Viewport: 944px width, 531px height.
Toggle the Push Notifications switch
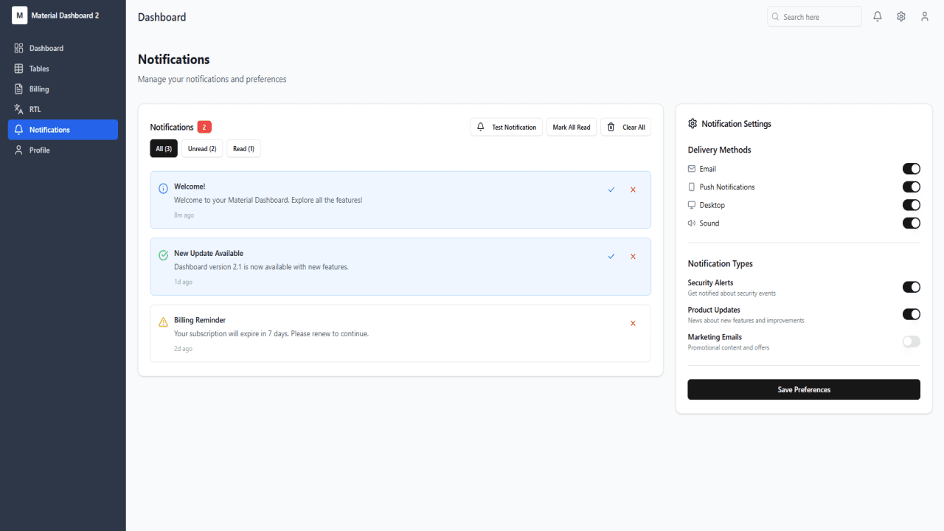click(912, 187)
